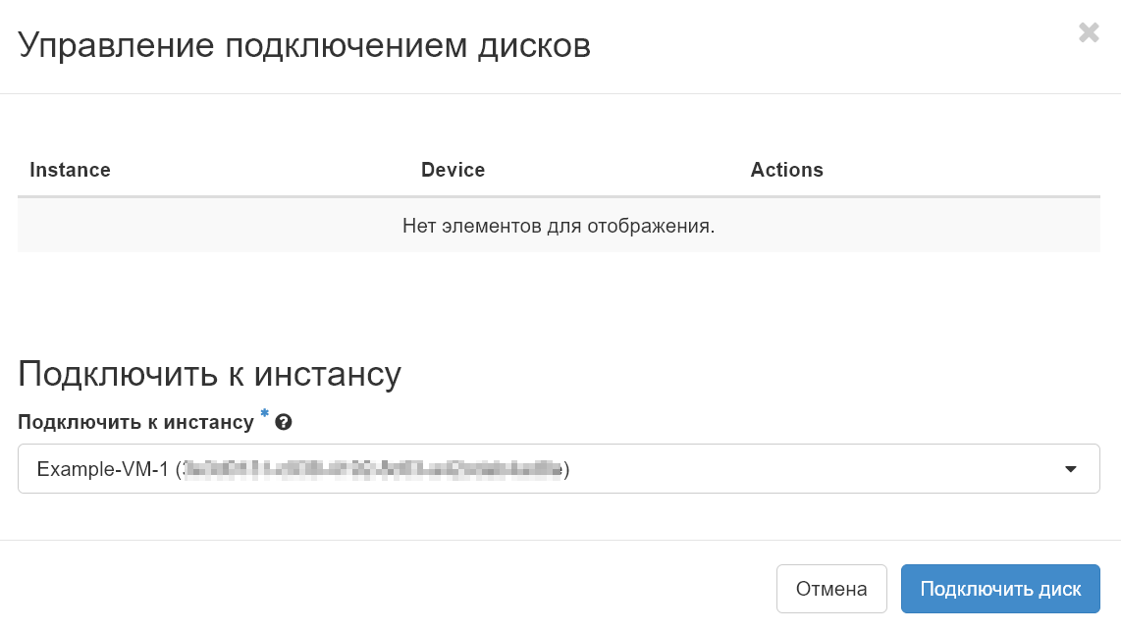Click the empty table row background
Screen dimensions: 1121x631
pos(196,227)
